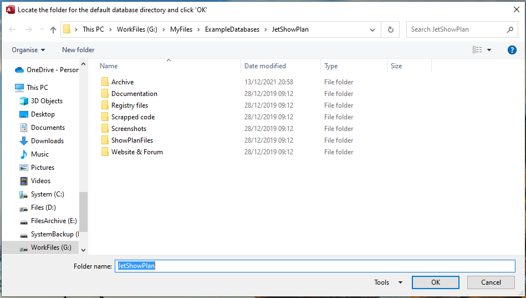Screen dimensions: 526x298
Task: Go forward with the Forward arrow
Action: [x=29, y=29]
